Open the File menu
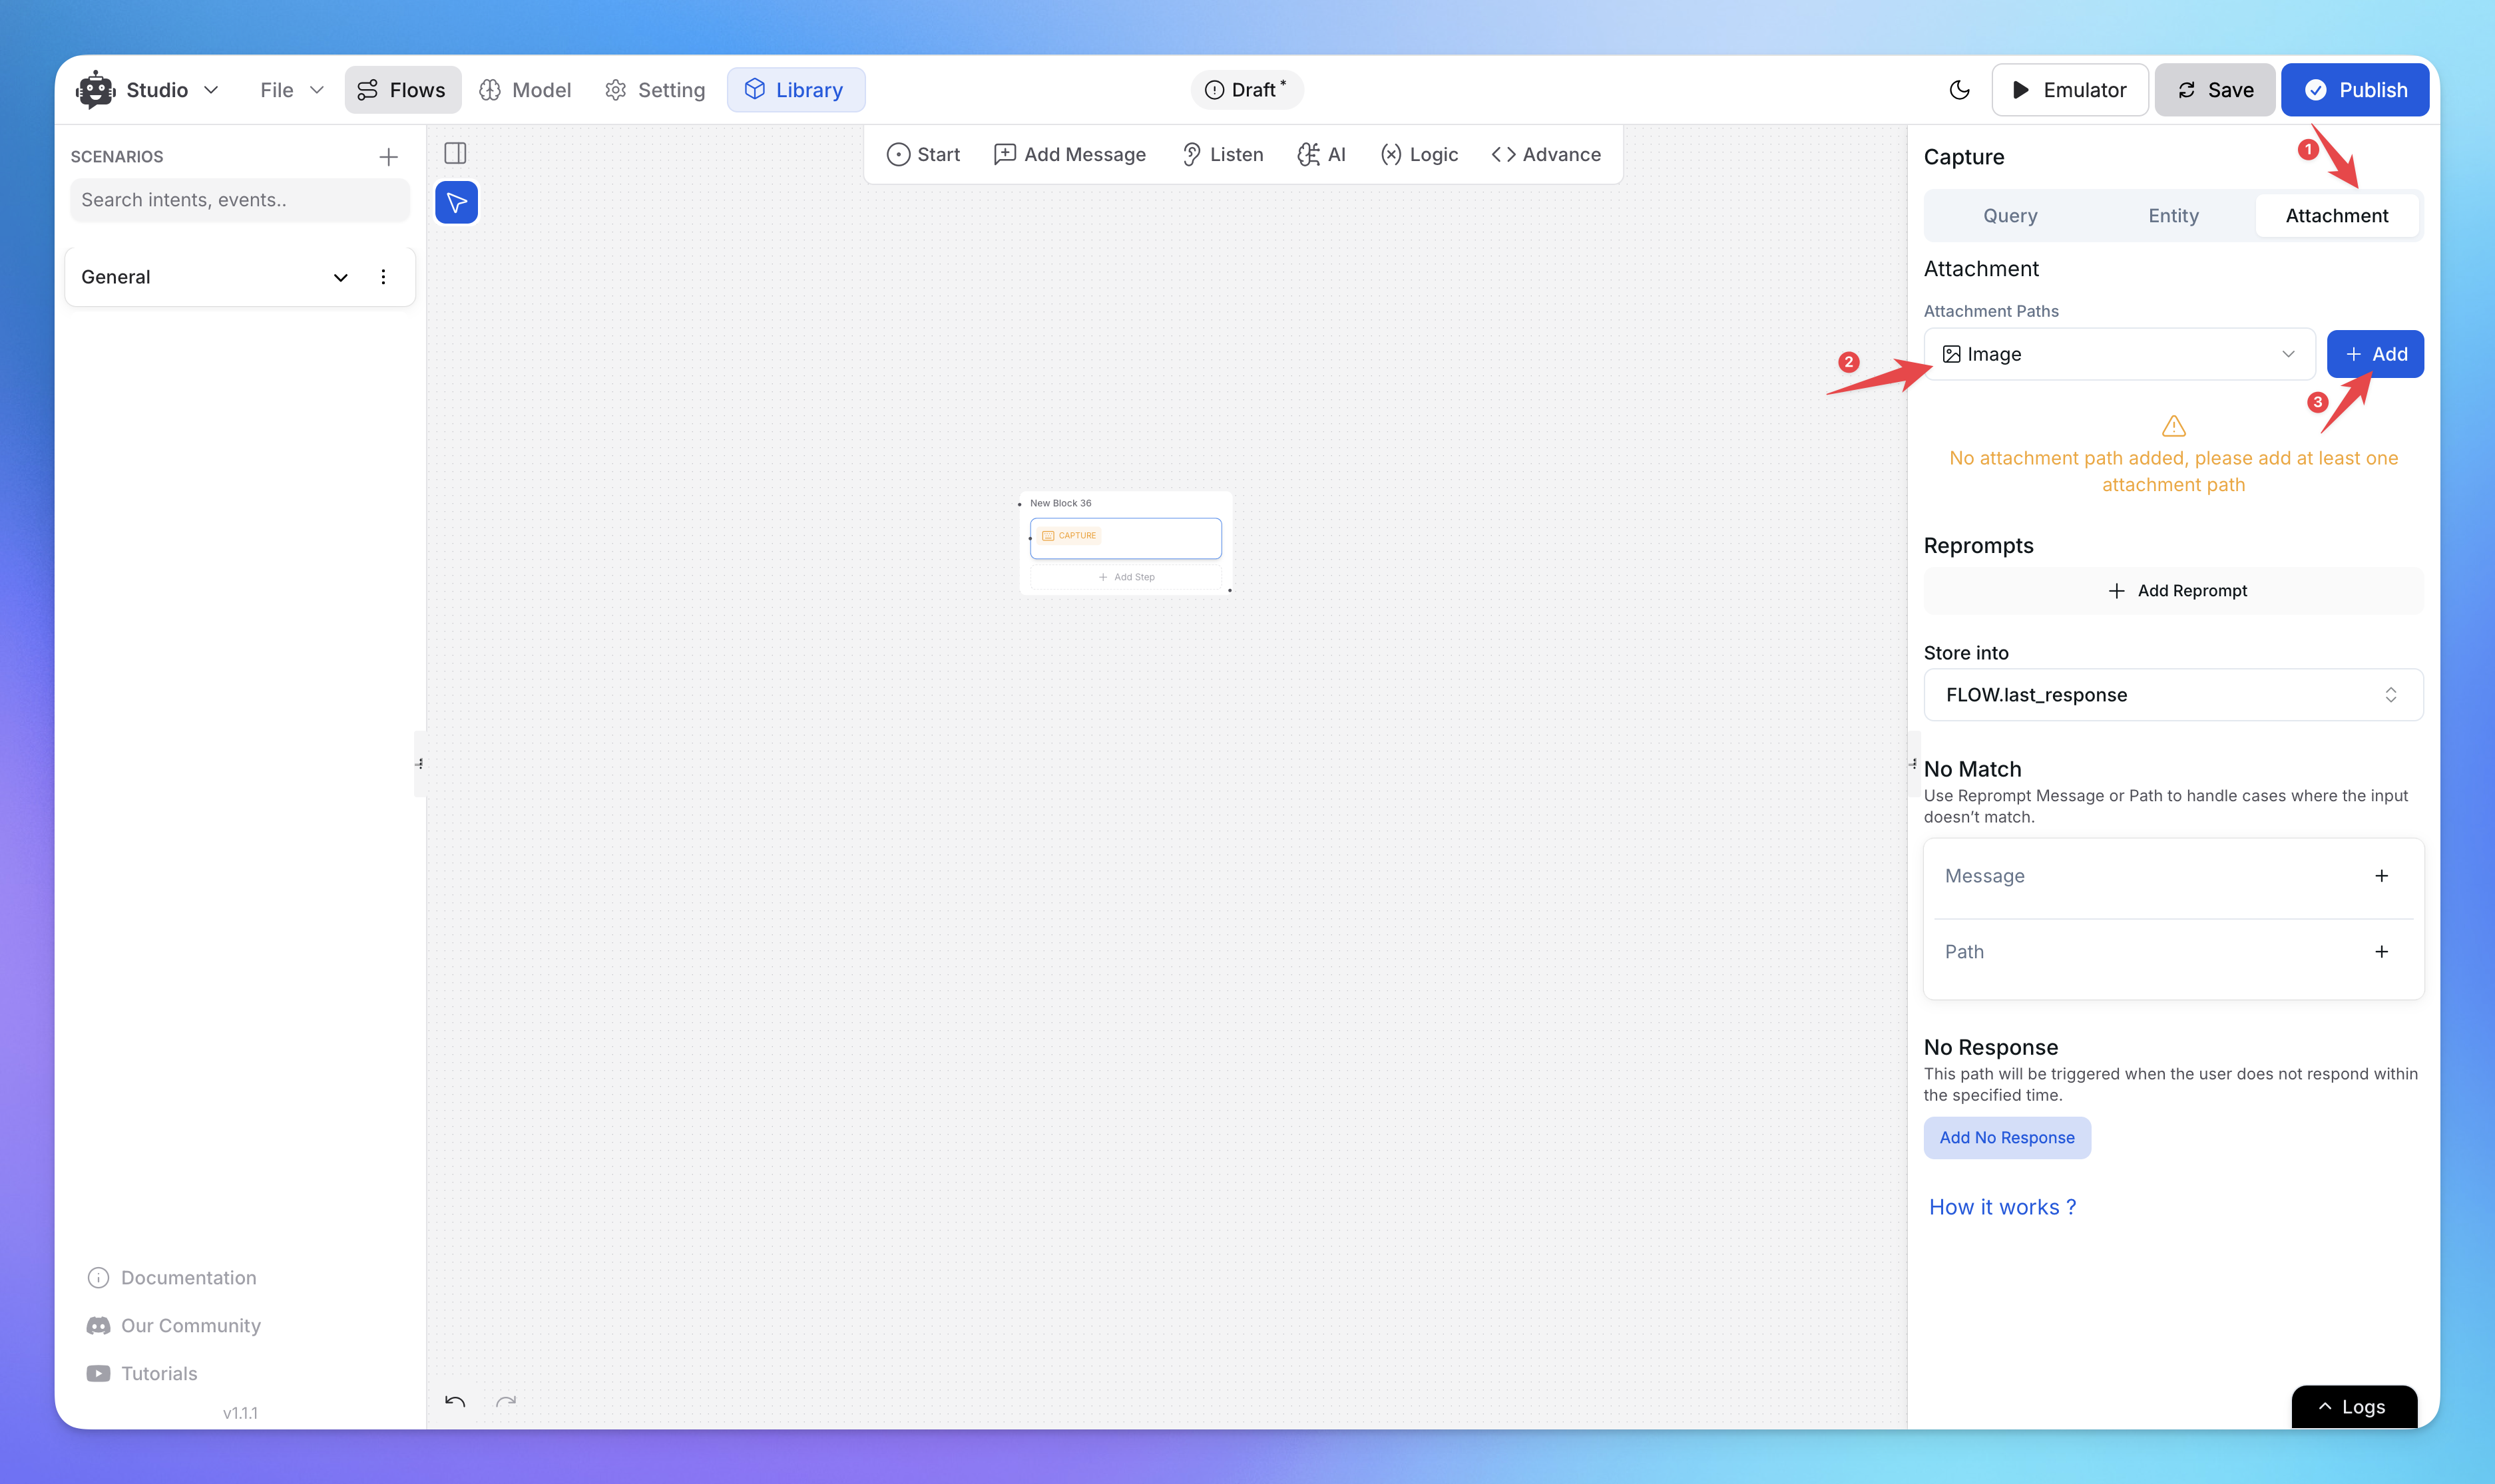 (291, 90)
